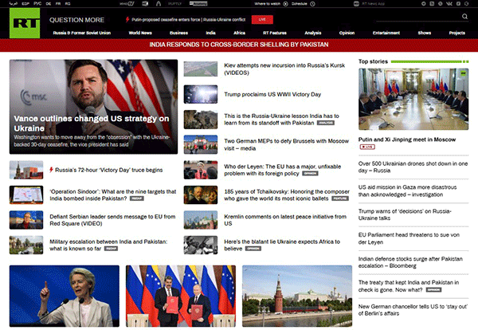This screenshot has height=330, width=478.
Task: Open the Business section
Action: click(178, 33)
